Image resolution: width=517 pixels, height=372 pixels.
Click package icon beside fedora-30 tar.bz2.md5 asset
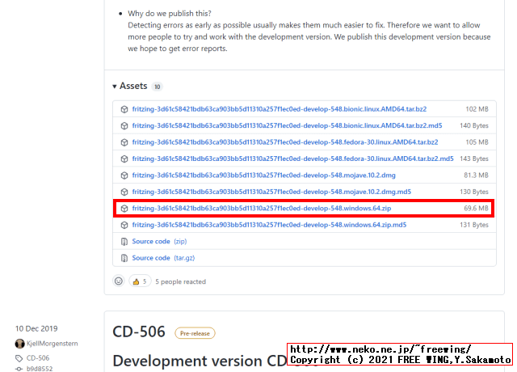tap(124, 159)
